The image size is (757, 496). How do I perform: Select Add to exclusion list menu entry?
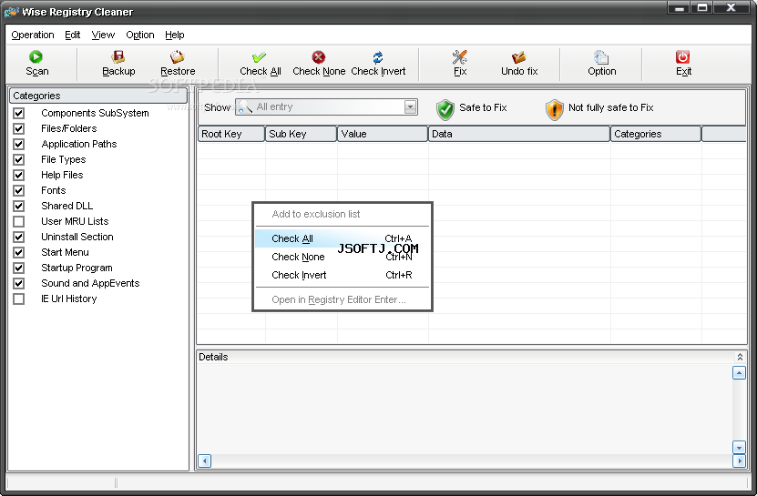343,214
